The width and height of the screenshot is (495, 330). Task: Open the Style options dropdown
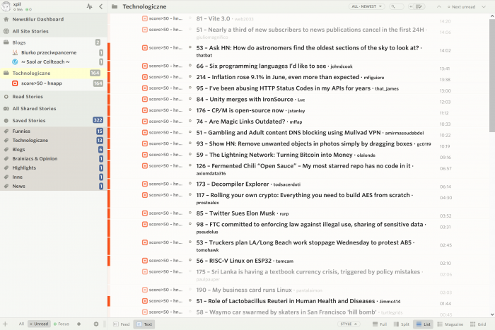coord(348,324)
